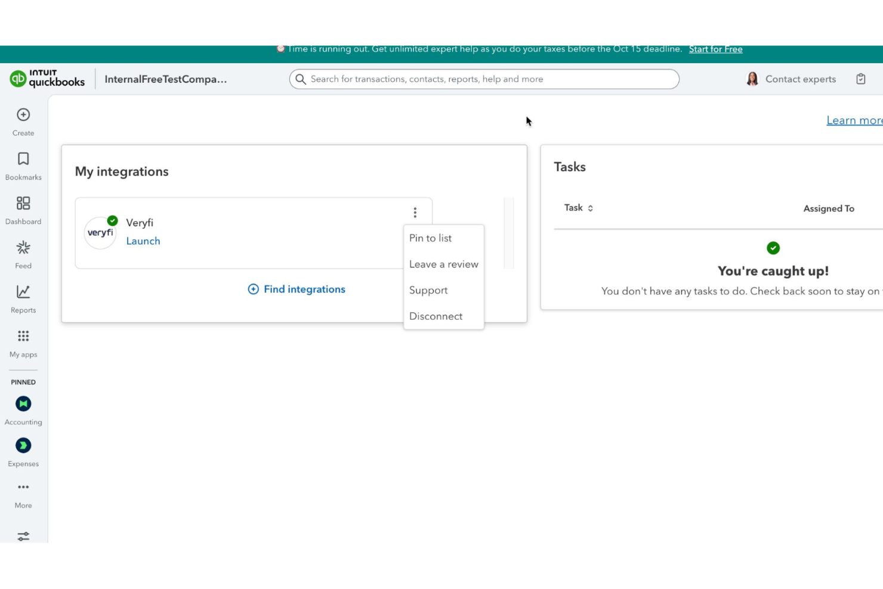This screenshot has width=883, height=589.
Task: Go to Dashboard in sidebar
Action: [x=23, y=210]
